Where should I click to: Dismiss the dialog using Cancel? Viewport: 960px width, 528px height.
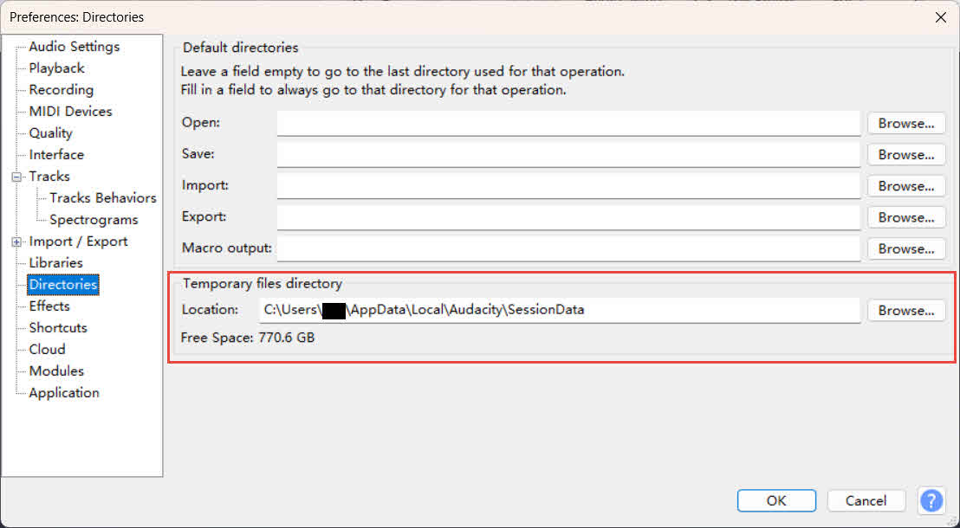coord(866,500)
